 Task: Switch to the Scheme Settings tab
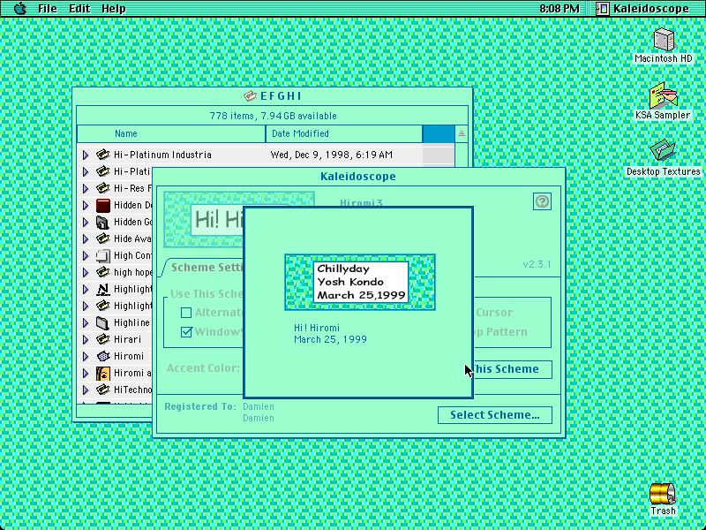tap(207, 268)
